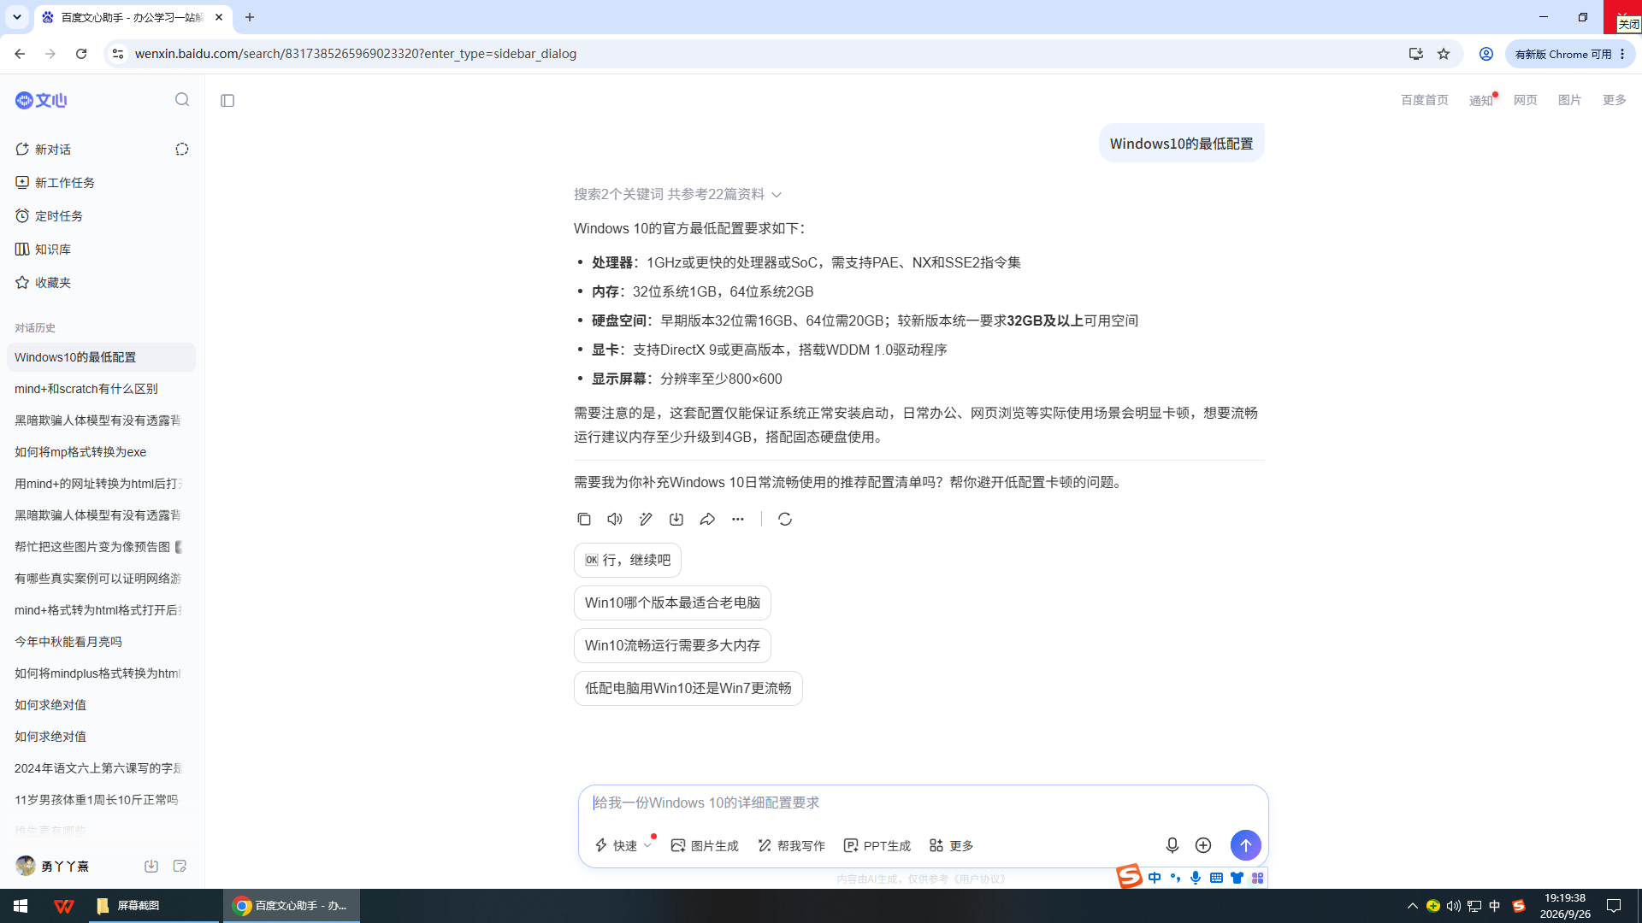
Task: Click the plus attachment icon
Action: [x=1203, y=845]
